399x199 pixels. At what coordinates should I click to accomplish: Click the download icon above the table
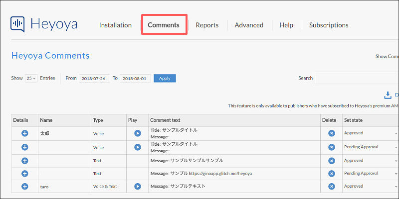(388, 95)
